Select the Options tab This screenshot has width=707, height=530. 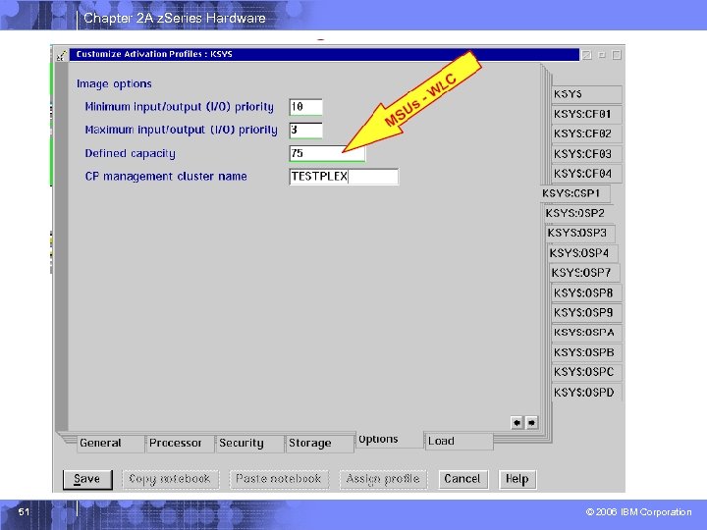click(x=389, y=440)
